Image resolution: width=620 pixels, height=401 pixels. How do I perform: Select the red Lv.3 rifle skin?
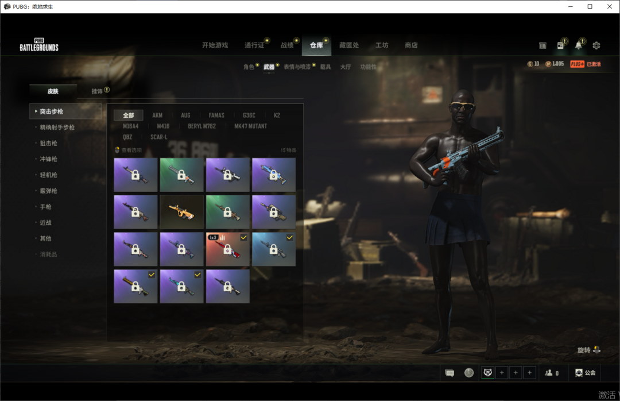(228, 249)
